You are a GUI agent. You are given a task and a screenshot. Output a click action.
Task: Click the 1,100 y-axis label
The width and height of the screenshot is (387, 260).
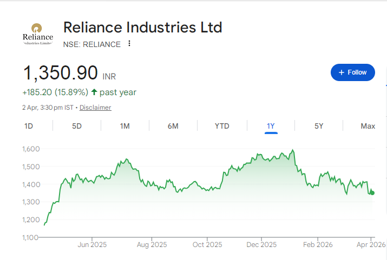coord(30,238)
